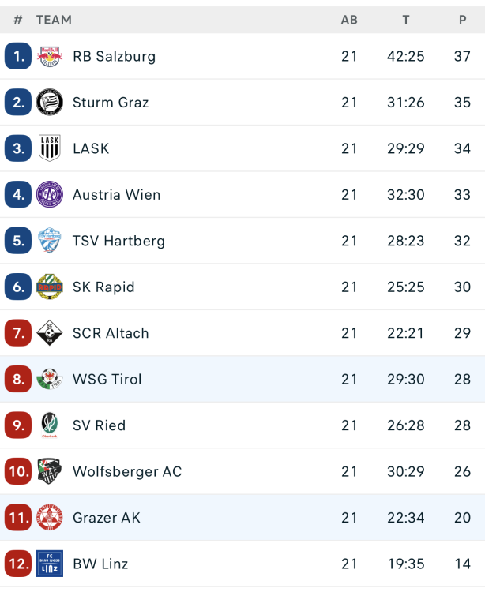Click the AB matches column header

point(349,20)
